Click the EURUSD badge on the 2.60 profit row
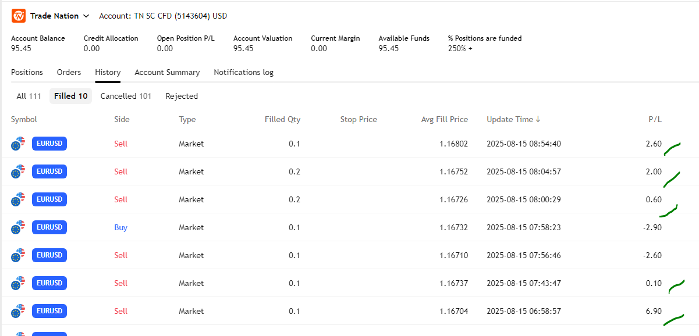The image size is (699, 336). (x=49, y=144)
